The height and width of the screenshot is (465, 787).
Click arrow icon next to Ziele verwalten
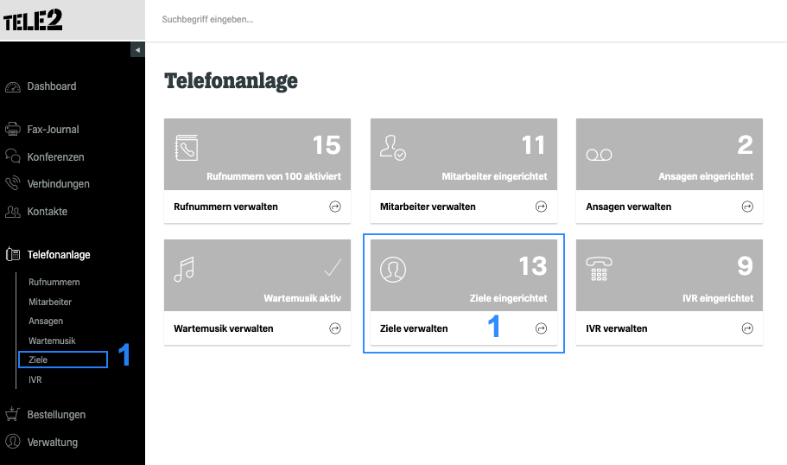(x=541, y=328)
